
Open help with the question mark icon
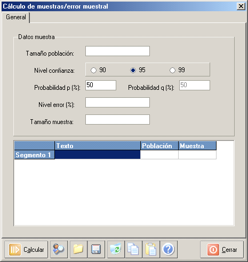169,250
